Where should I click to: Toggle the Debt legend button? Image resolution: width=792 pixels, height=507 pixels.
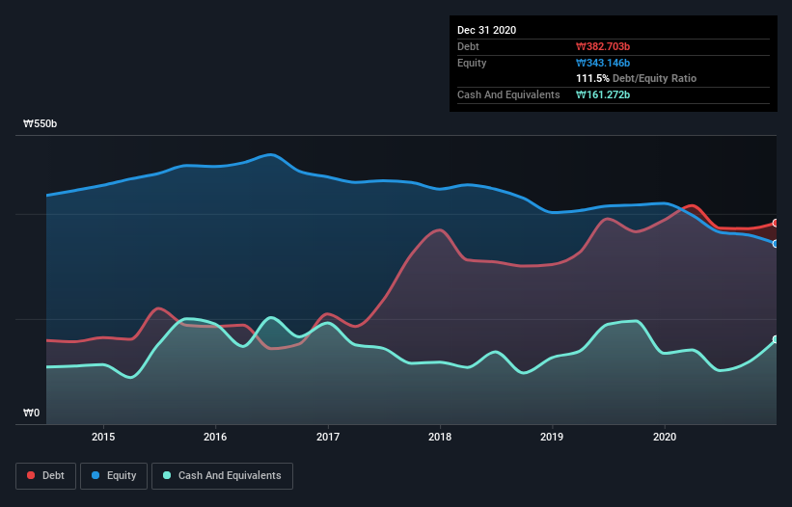tap(45, 476)
